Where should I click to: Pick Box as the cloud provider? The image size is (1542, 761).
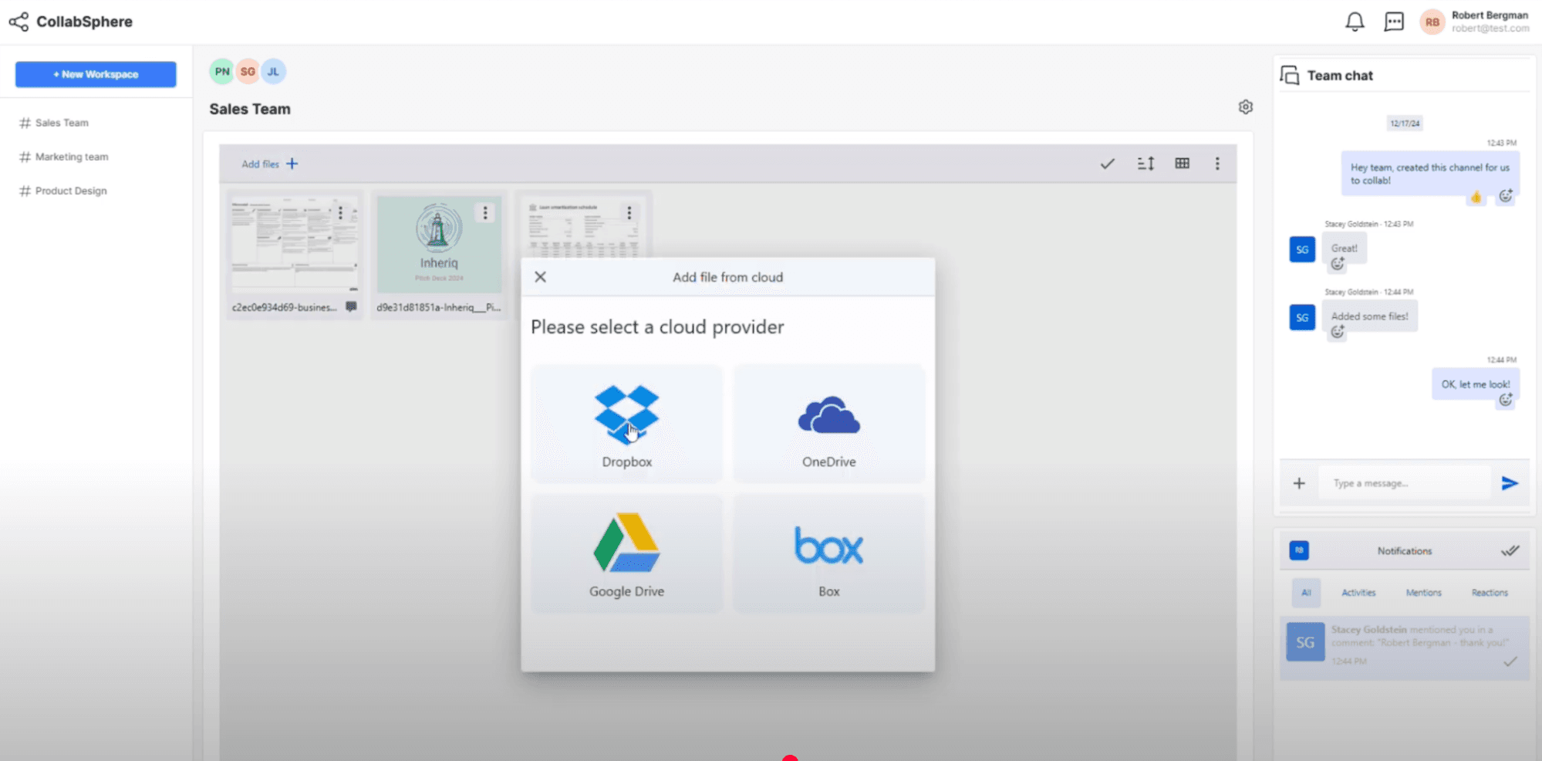tap(828, 553)
